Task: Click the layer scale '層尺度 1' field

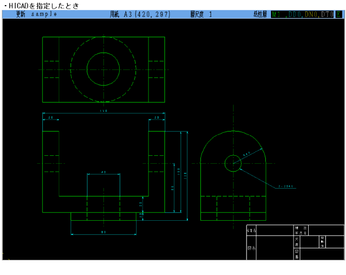Action: 202,14
